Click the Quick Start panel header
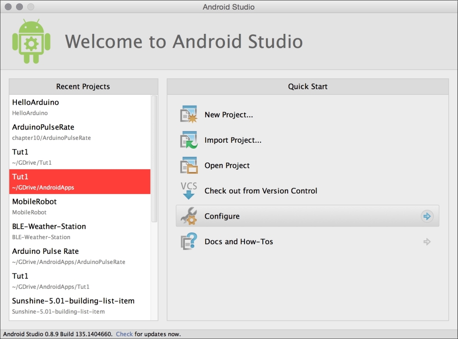 click(x=308, y=86)
